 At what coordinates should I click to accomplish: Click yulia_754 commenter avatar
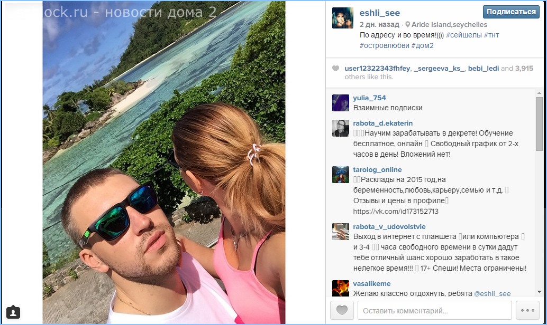(341, 103)
